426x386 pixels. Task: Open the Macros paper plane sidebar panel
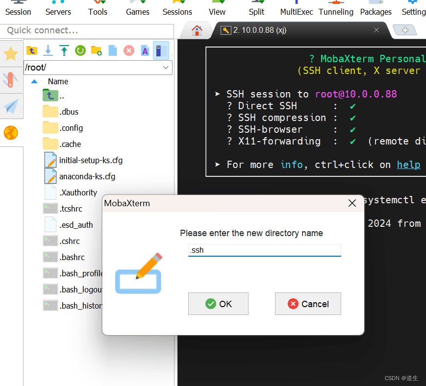(11, 106)
